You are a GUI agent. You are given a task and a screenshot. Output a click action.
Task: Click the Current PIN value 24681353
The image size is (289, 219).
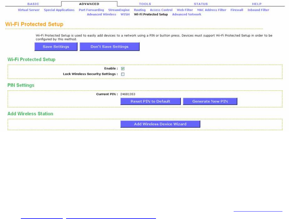pos(128,94)
